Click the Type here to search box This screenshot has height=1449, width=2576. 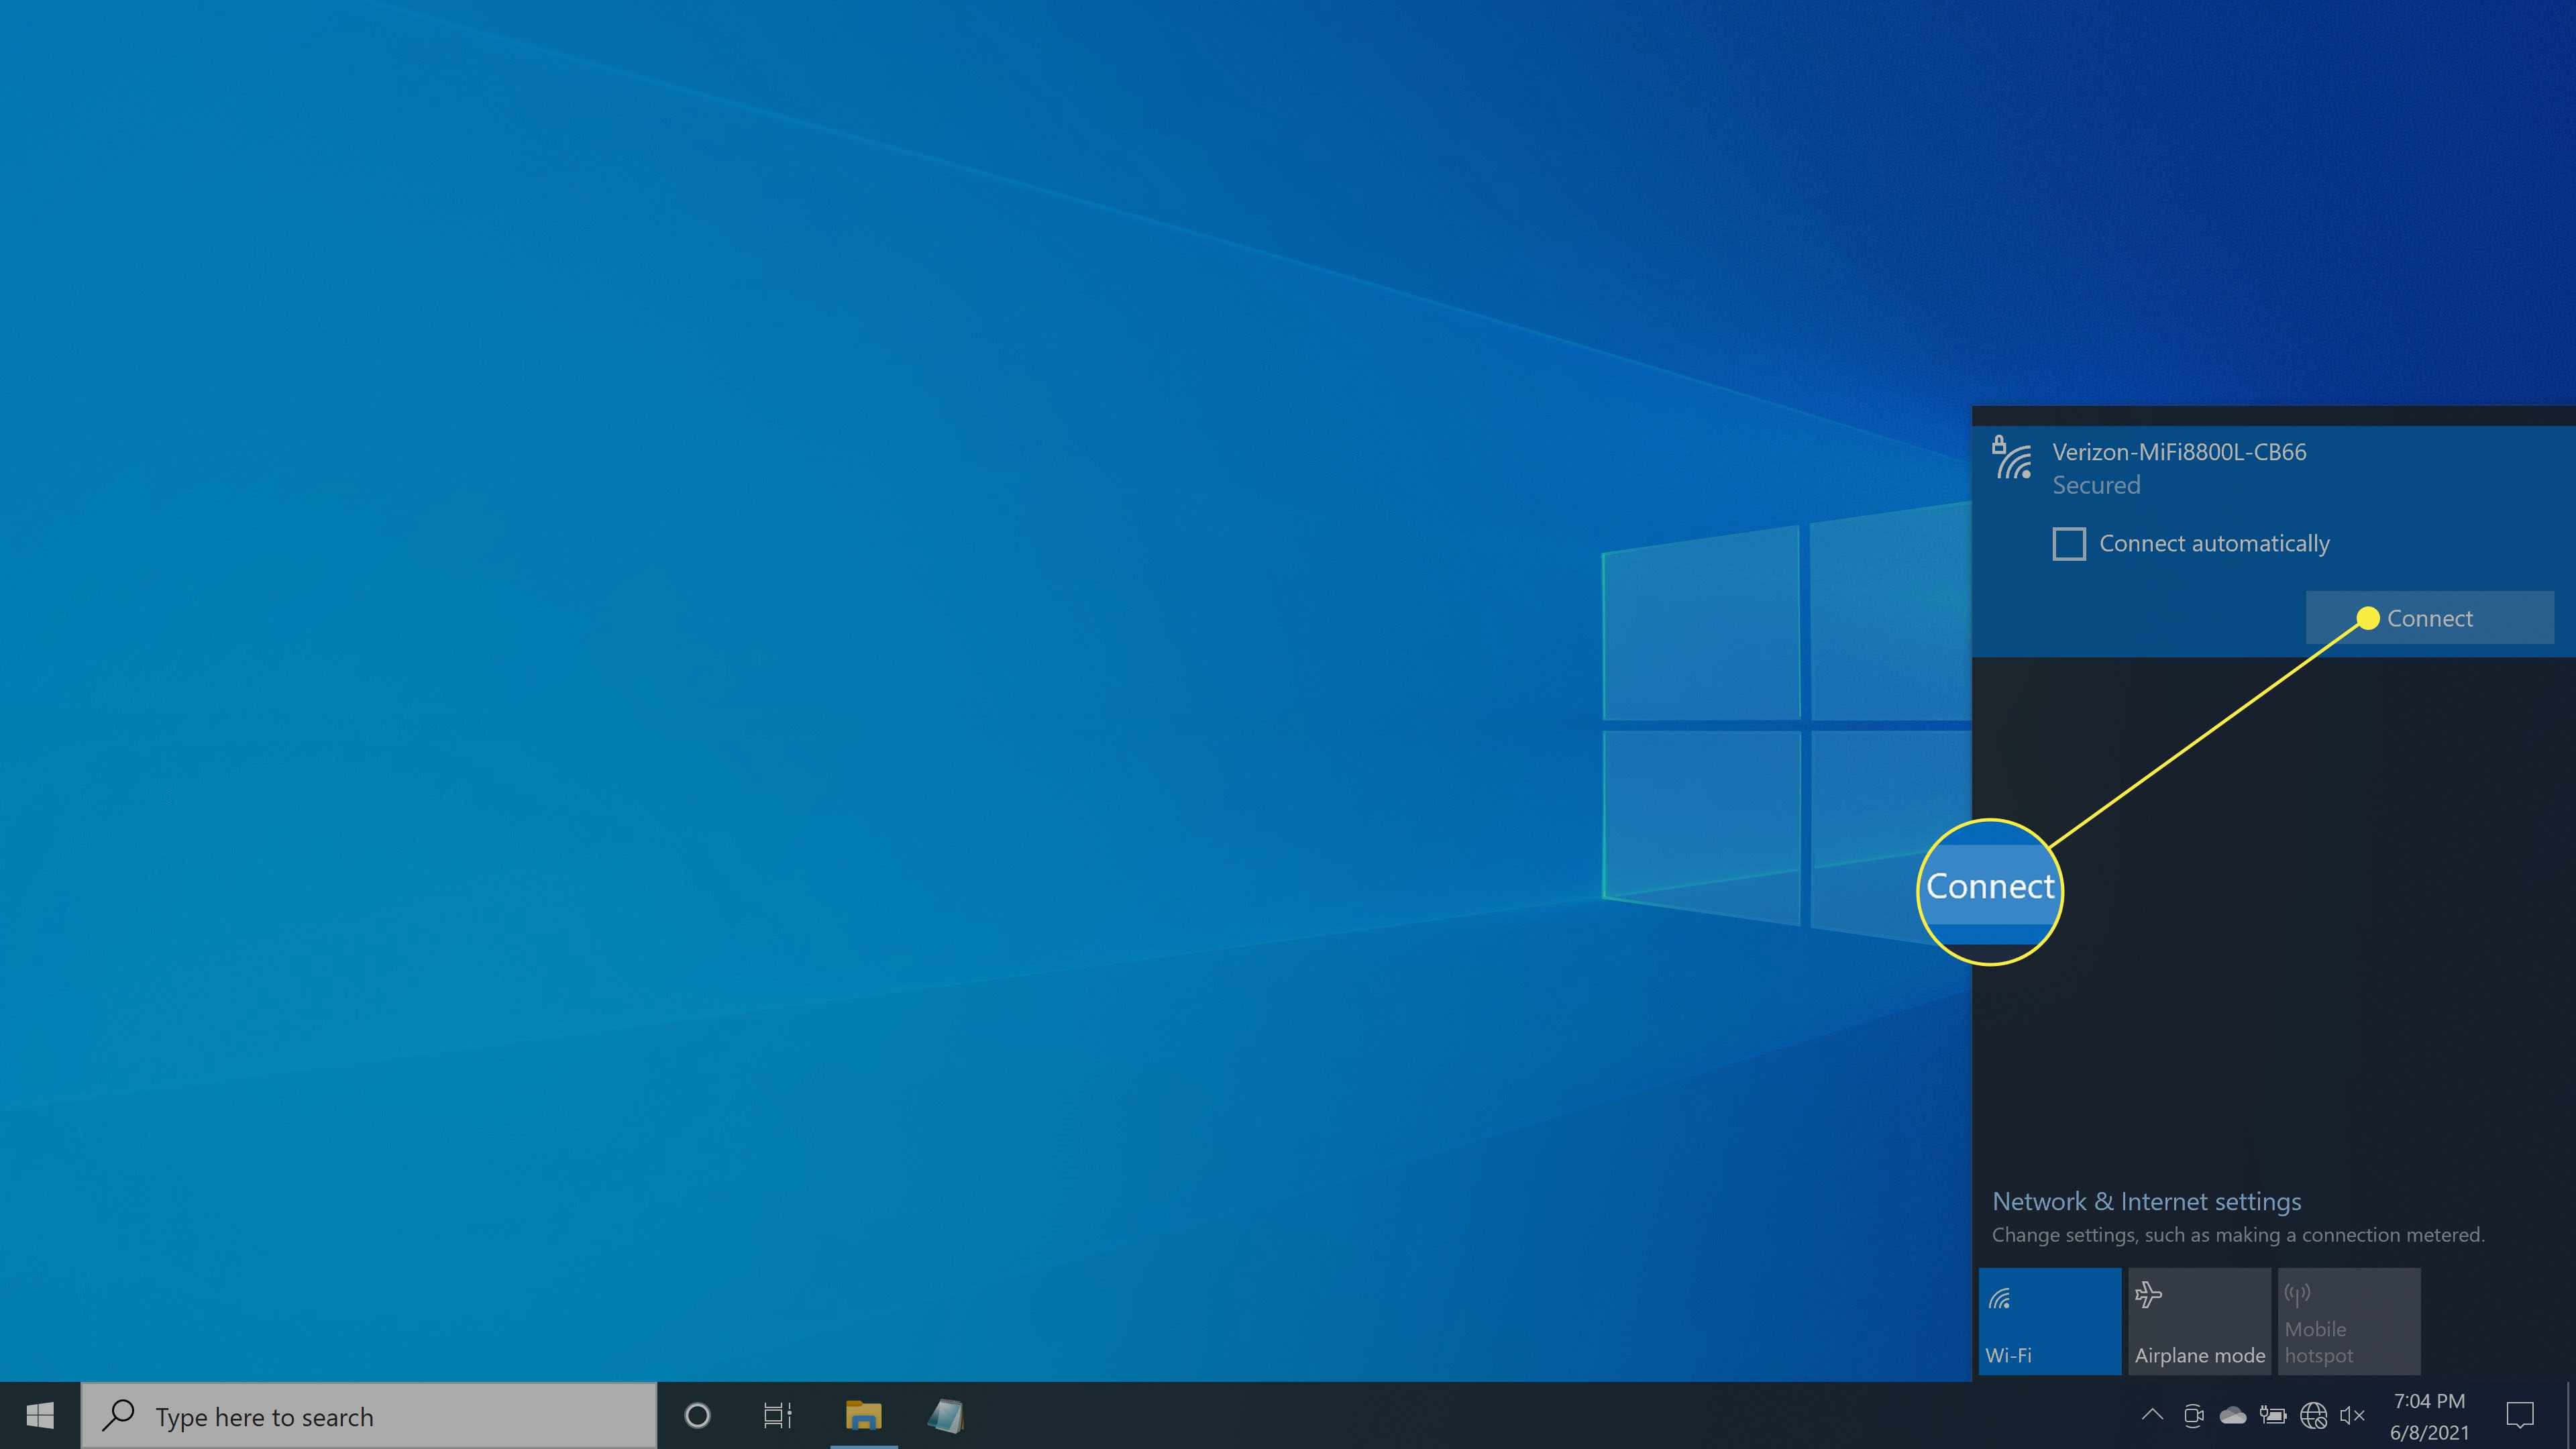(x=368, y=1416)
